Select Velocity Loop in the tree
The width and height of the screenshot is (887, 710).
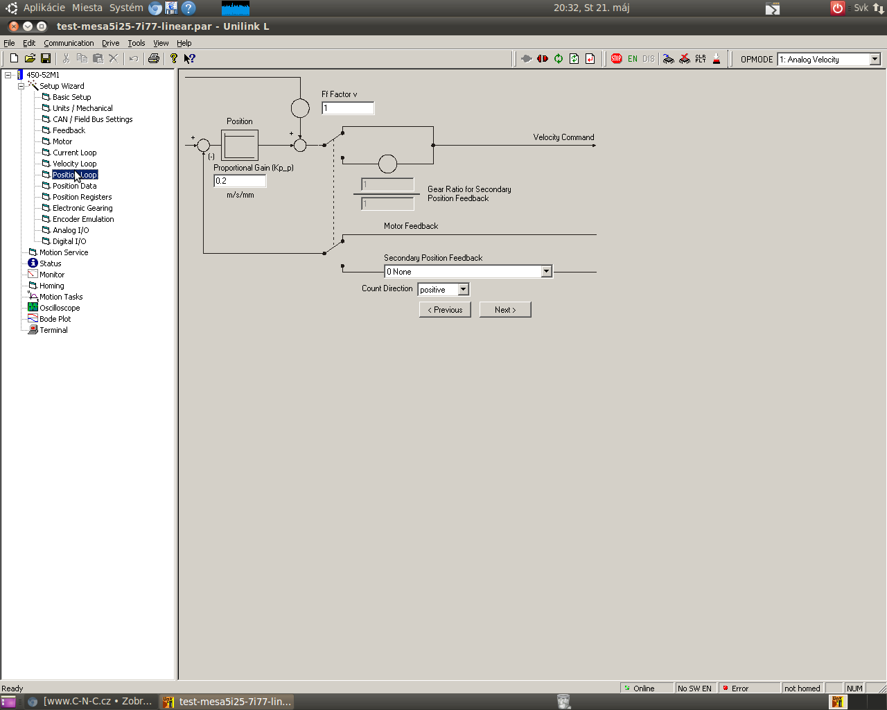(x=74, y=164)
